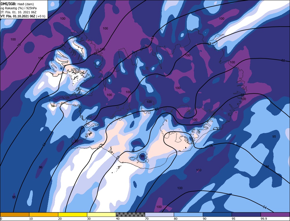Click the dark orange 0–10 legend swatch

pyautogui.click(x=14, y=214)
